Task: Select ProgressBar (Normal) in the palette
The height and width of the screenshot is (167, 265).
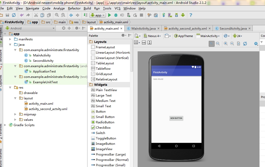Action: pyautogui.click(x=112, y=160)
